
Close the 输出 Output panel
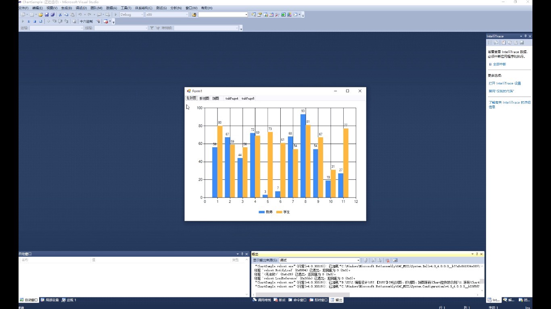click(x=481, y=254)
